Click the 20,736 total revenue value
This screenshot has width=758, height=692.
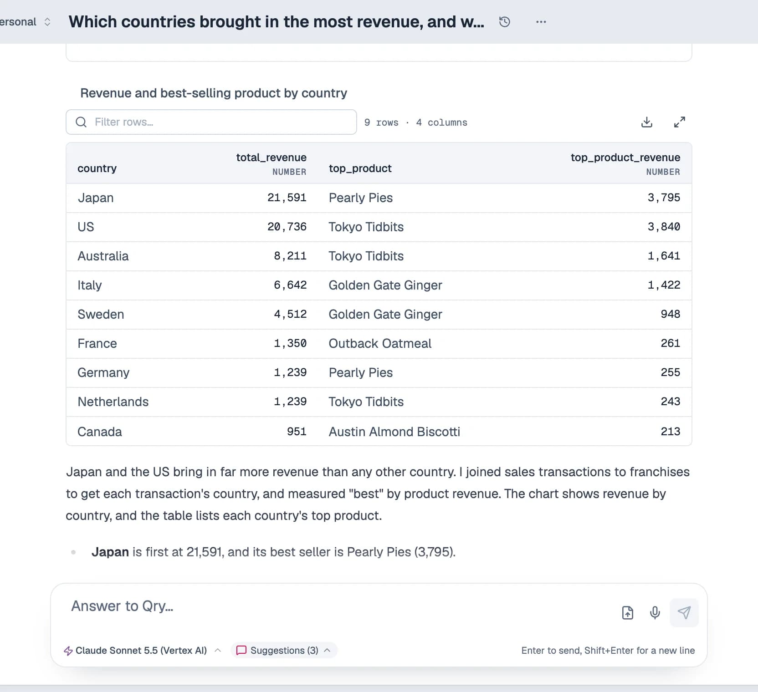tap(287, 227)
